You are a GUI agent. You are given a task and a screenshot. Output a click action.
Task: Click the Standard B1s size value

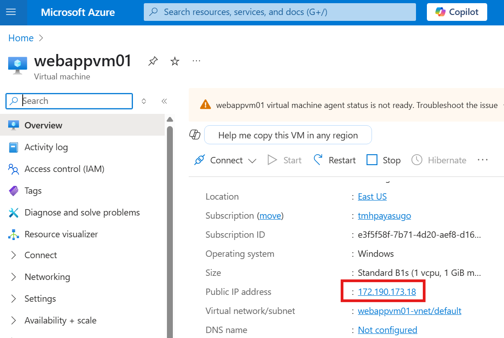[419, 273]
